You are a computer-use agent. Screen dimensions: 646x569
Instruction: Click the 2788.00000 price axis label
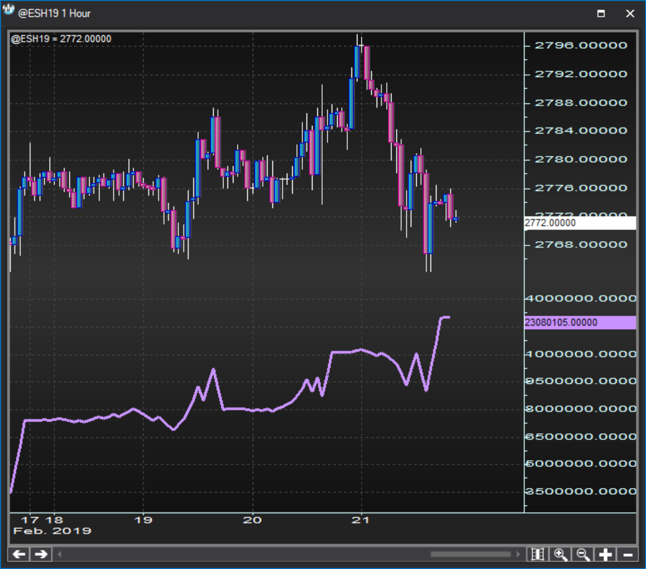[581, 102]
